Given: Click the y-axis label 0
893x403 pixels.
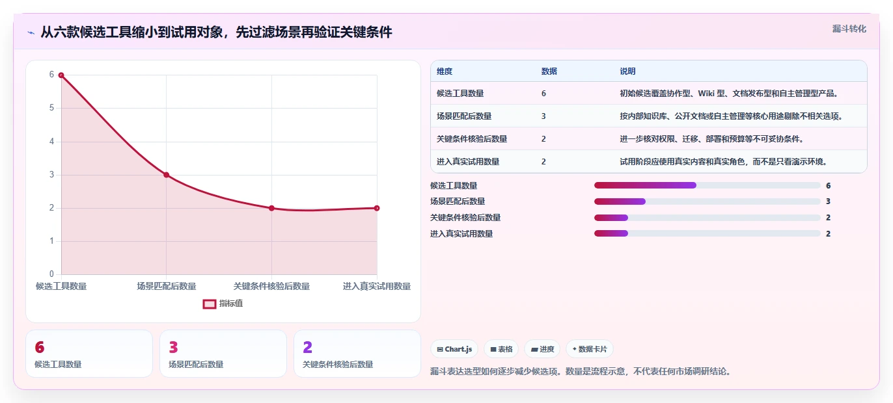Looking at the screenshot, I should click(51, 274).
